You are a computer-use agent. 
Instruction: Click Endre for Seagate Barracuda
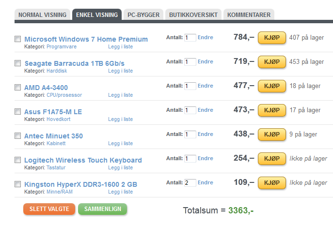point(206,61)
